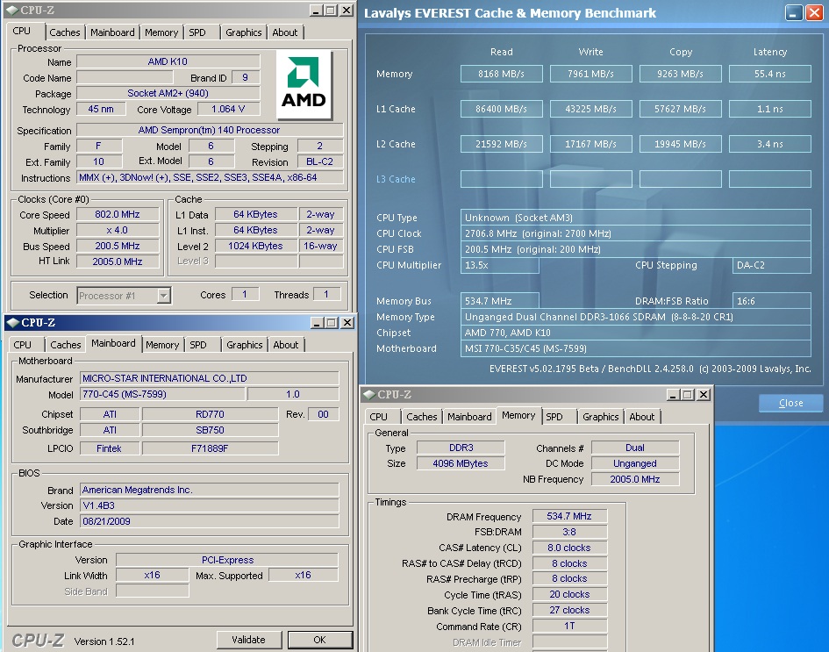
Task: Open Caches tab in the Mainboard CPU-Z window
Action: [66, 345]
